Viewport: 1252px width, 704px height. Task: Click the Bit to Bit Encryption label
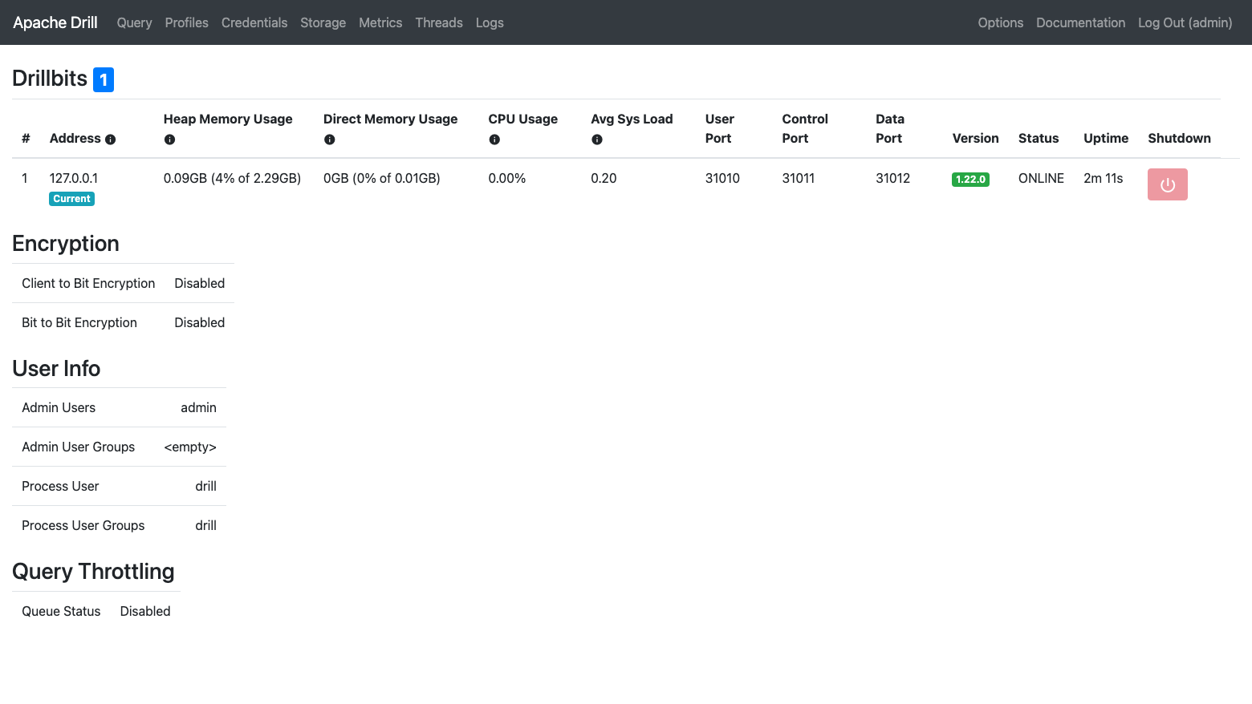pos(79,322)
